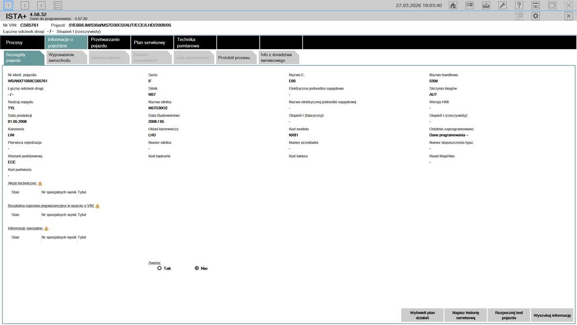Click the build date value 2008 / 05
This screenshot has height=325, width=577.
point(156,121)
